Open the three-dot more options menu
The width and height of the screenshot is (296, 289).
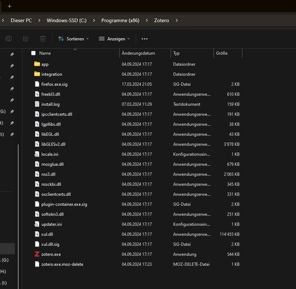[145, 39]
